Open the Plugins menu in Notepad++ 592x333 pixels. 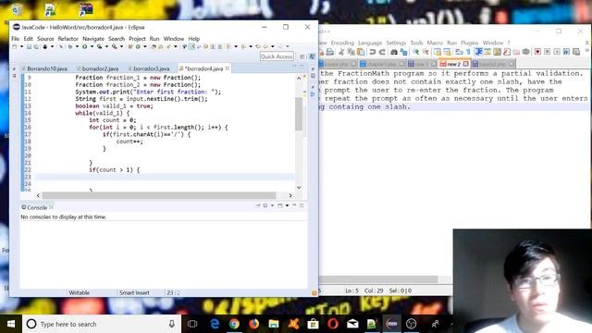(469, 43)
